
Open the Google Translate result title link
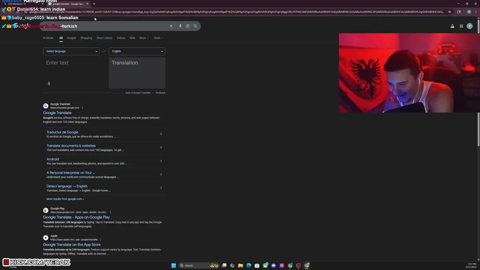click(57, 113)
